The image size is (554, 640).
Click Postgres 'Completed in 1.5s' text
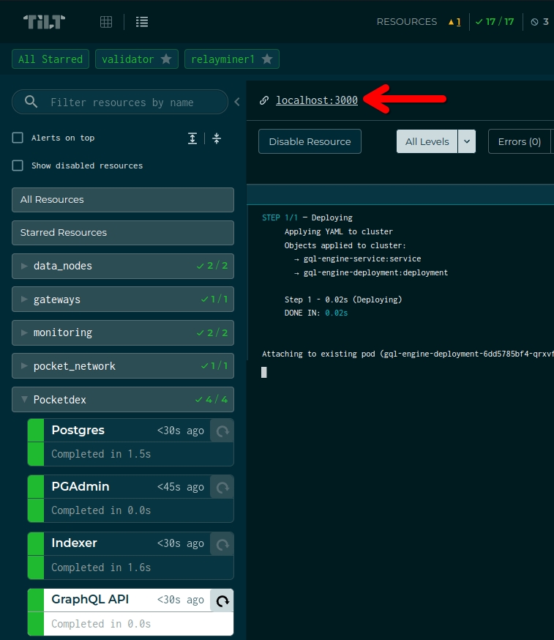click(x=101, y=454)
